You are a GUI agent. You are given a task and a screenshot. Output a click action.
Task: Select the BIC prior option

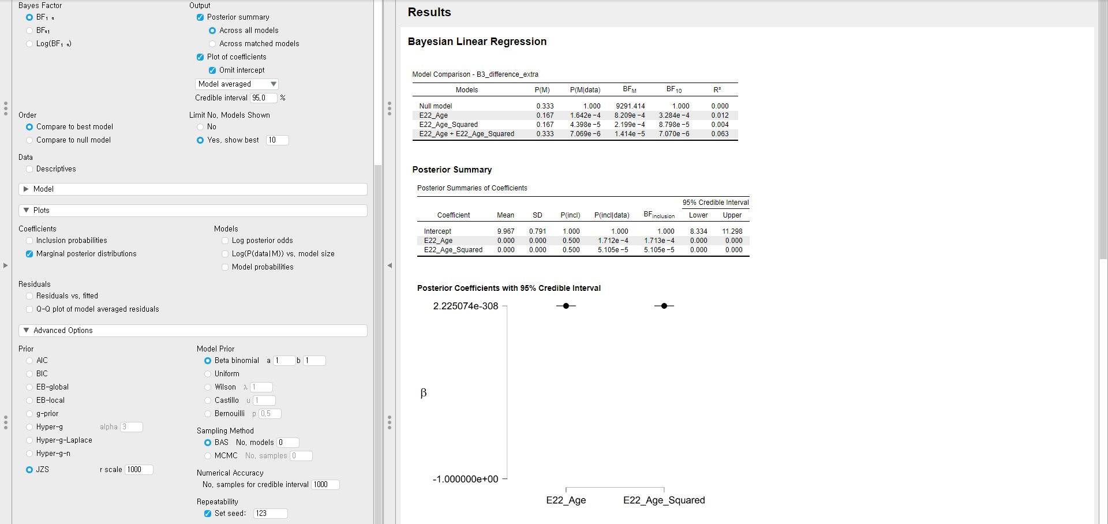(x=29, y=374)
